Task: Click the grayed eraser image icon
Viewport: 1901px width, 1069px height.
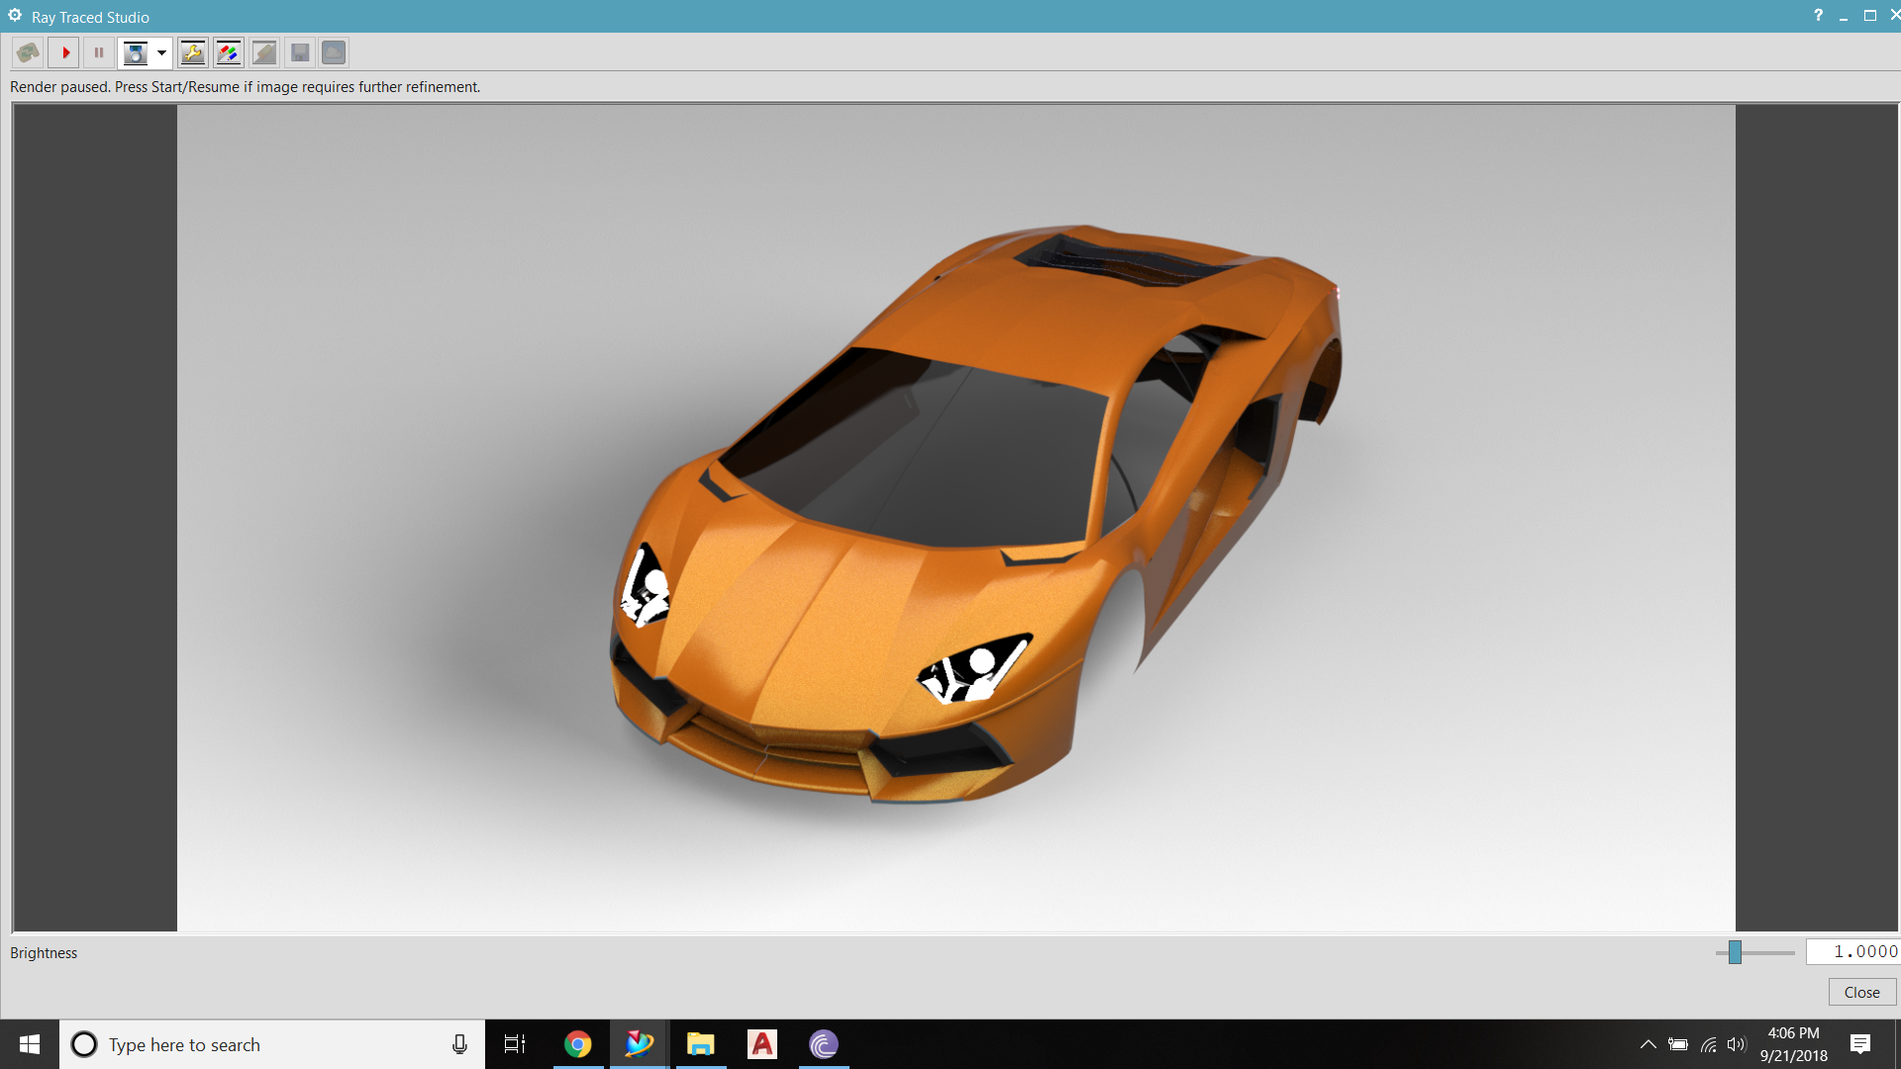Action: [x=264, y=52]
